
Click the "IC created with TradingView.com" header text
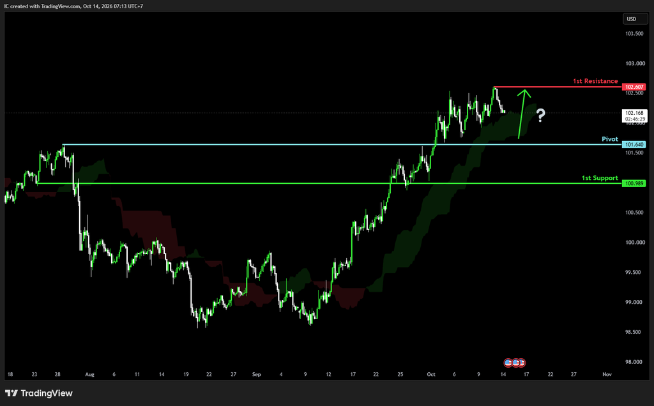[x=42, y=6]
